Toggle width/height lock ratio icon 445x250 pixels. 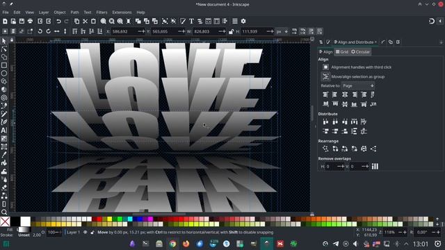231,31
